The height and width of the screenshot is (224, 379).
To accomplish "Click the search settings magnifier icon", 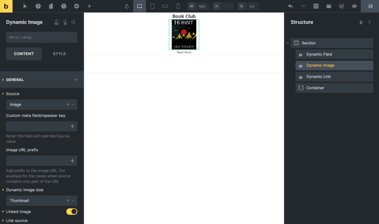I will click(x=74, y=22).
